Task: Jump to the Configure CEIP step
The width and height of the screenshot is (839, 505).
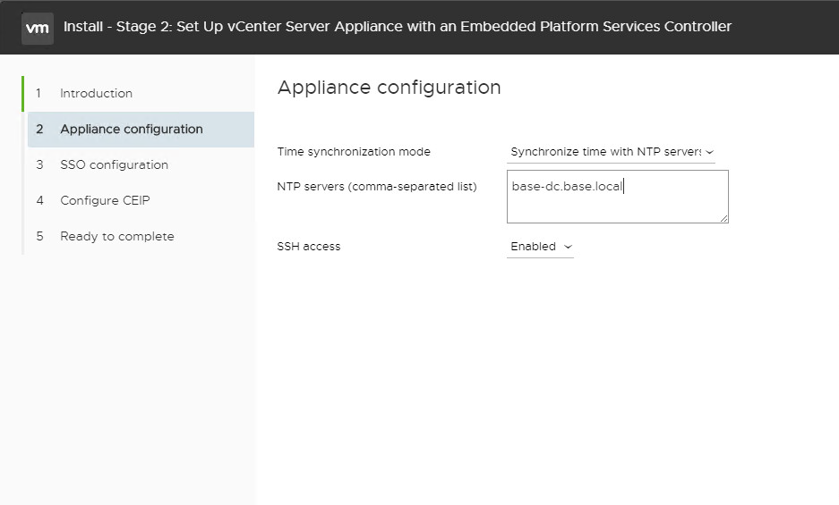Action: 105,200
